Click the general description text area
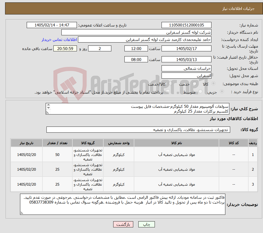Viewport: 263px width, 233px height. [137, 109]
